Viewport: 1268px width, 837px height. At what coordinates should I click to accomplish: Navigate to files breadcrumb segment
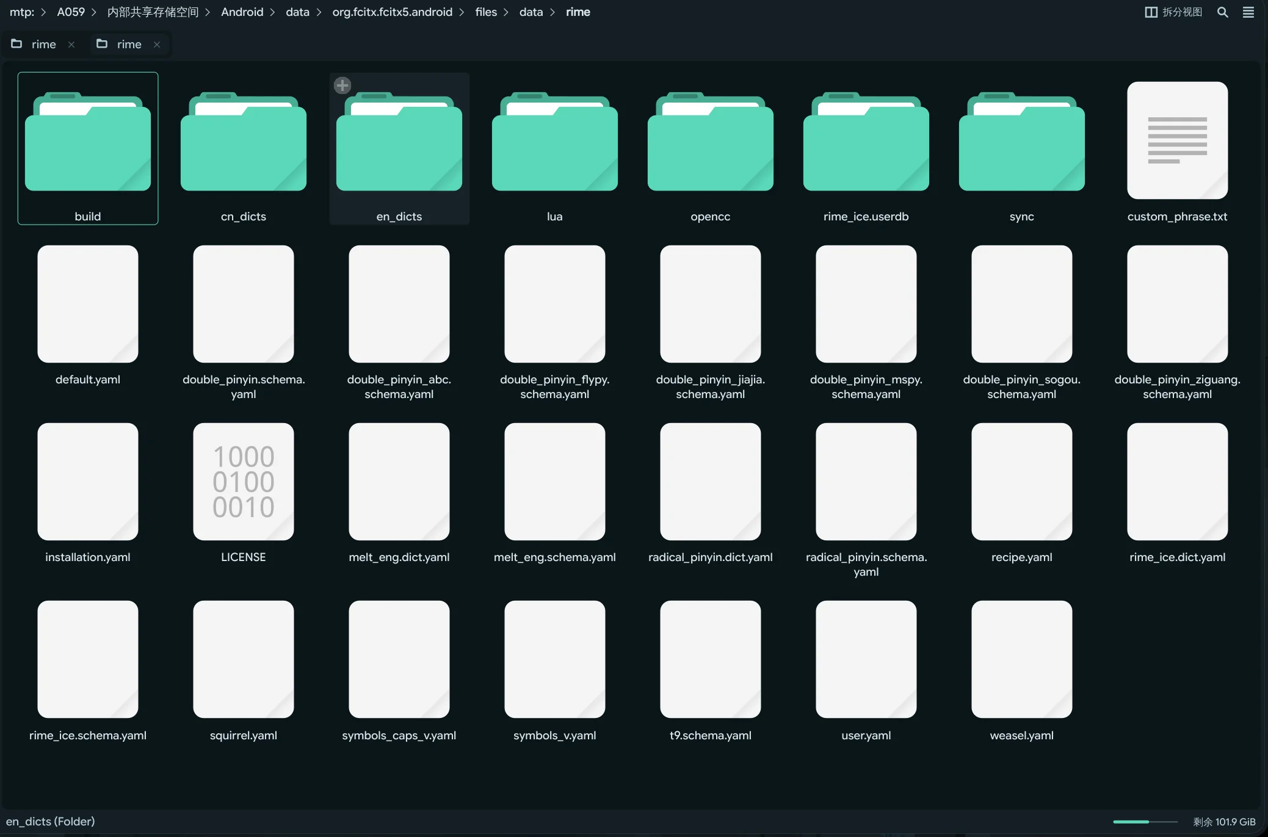(x=486, y=12)
